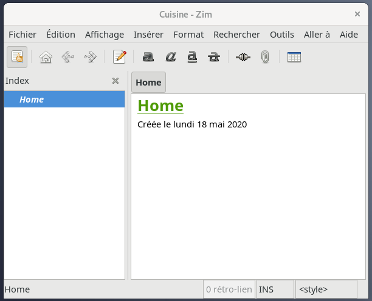Attach a file with the paperclip icon
The image size is (372, 301).
click(x=265, y=57)
